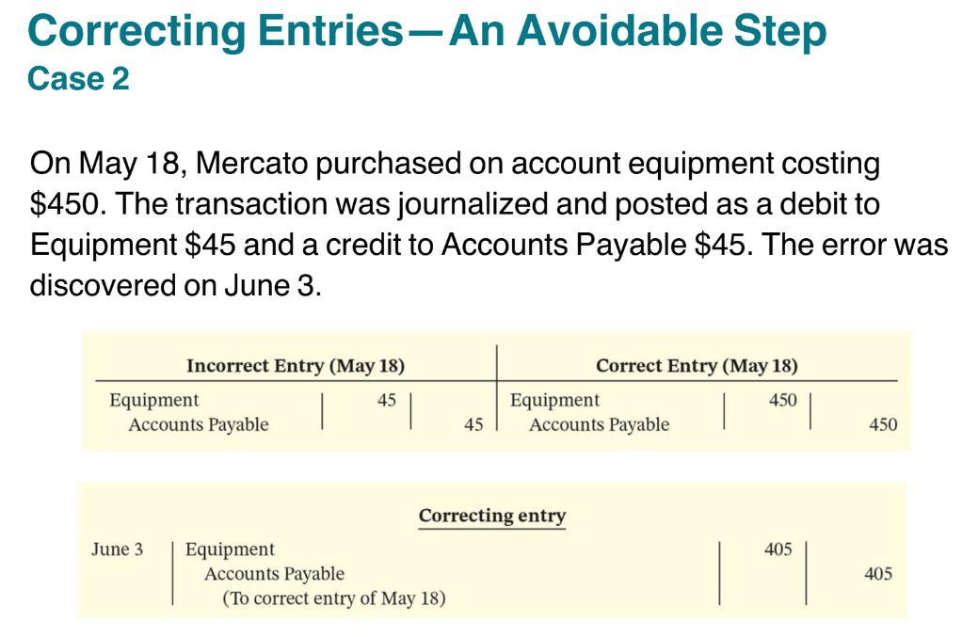Click the 'Correct Entry (May 18)' heading
This screenshot has width=962, height=637.
(697, 366)
